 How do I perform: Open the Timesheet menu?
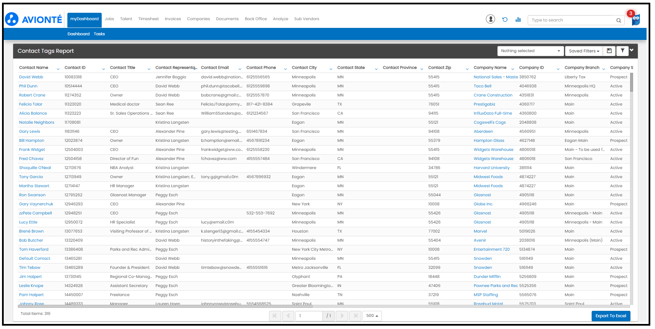148,19
